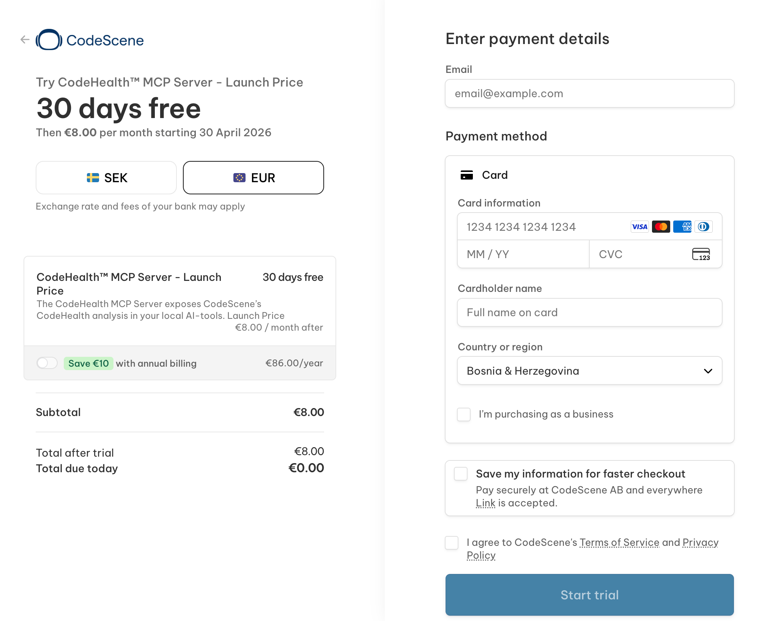Click the Cardholder name field

click(589, 312)
